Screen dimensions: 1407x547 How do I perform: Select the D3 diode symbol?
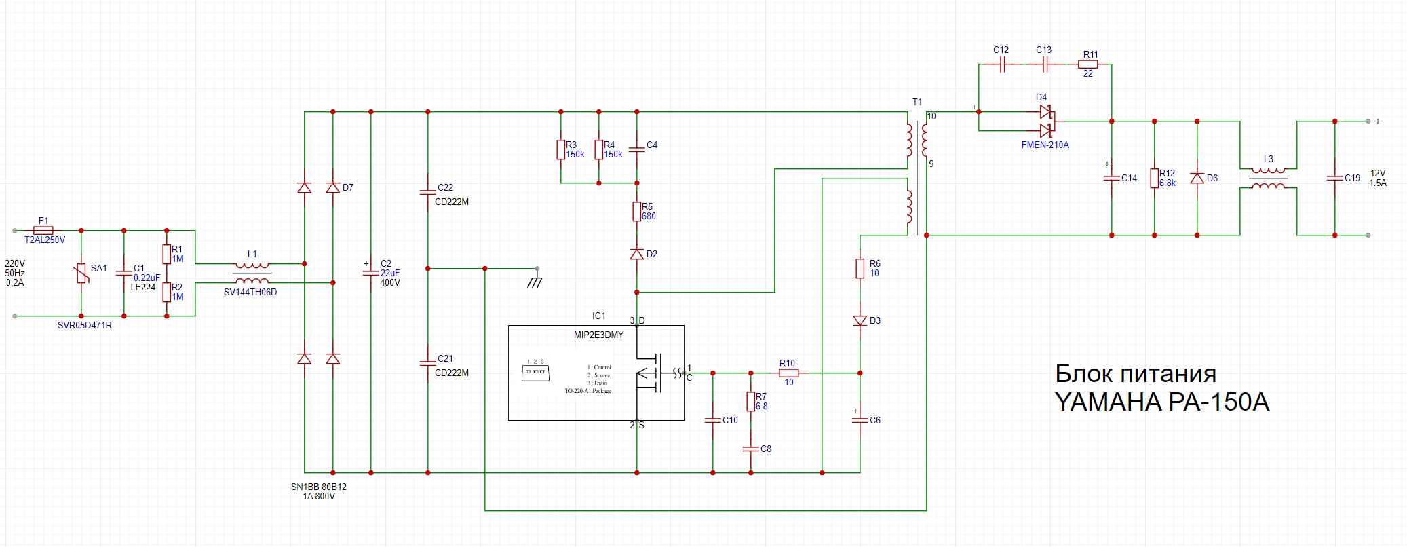[860, 320]
